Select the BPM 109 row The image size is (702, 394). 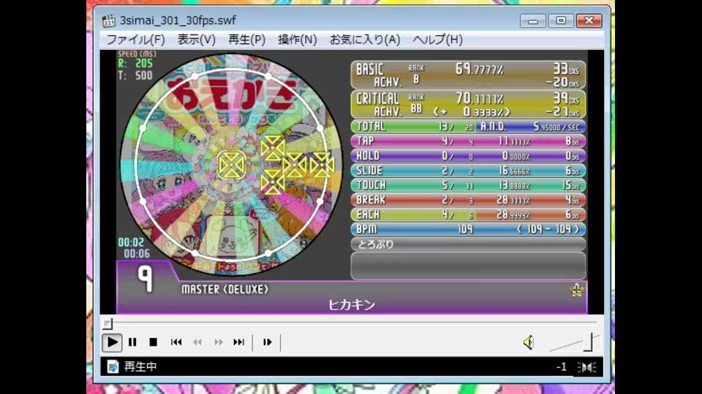[468, 230]
